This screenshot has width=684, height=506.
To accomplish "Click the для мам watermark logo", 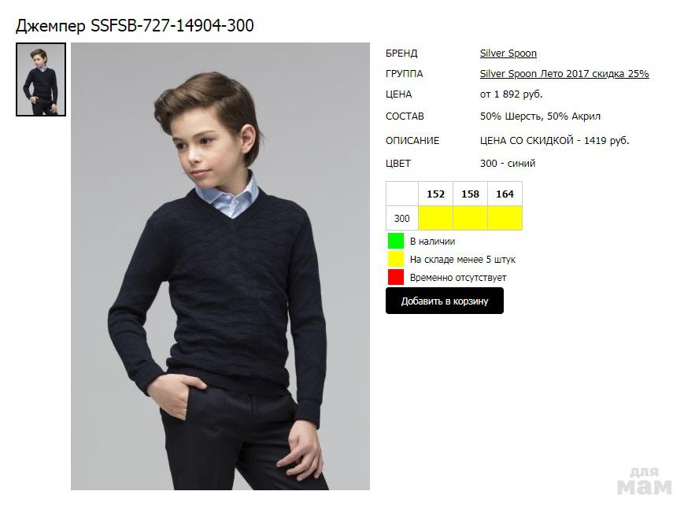I will 645,481.
